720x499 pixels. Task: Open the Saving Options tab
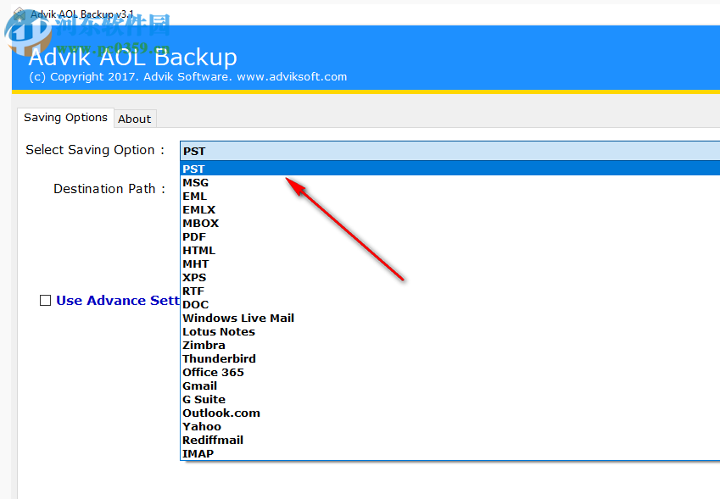[65, 118]
